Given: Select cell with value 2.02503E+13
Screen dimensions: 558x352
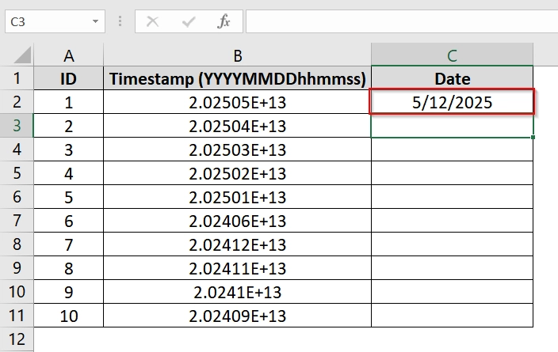Looking at the screenshot, I should click(237, 150).
